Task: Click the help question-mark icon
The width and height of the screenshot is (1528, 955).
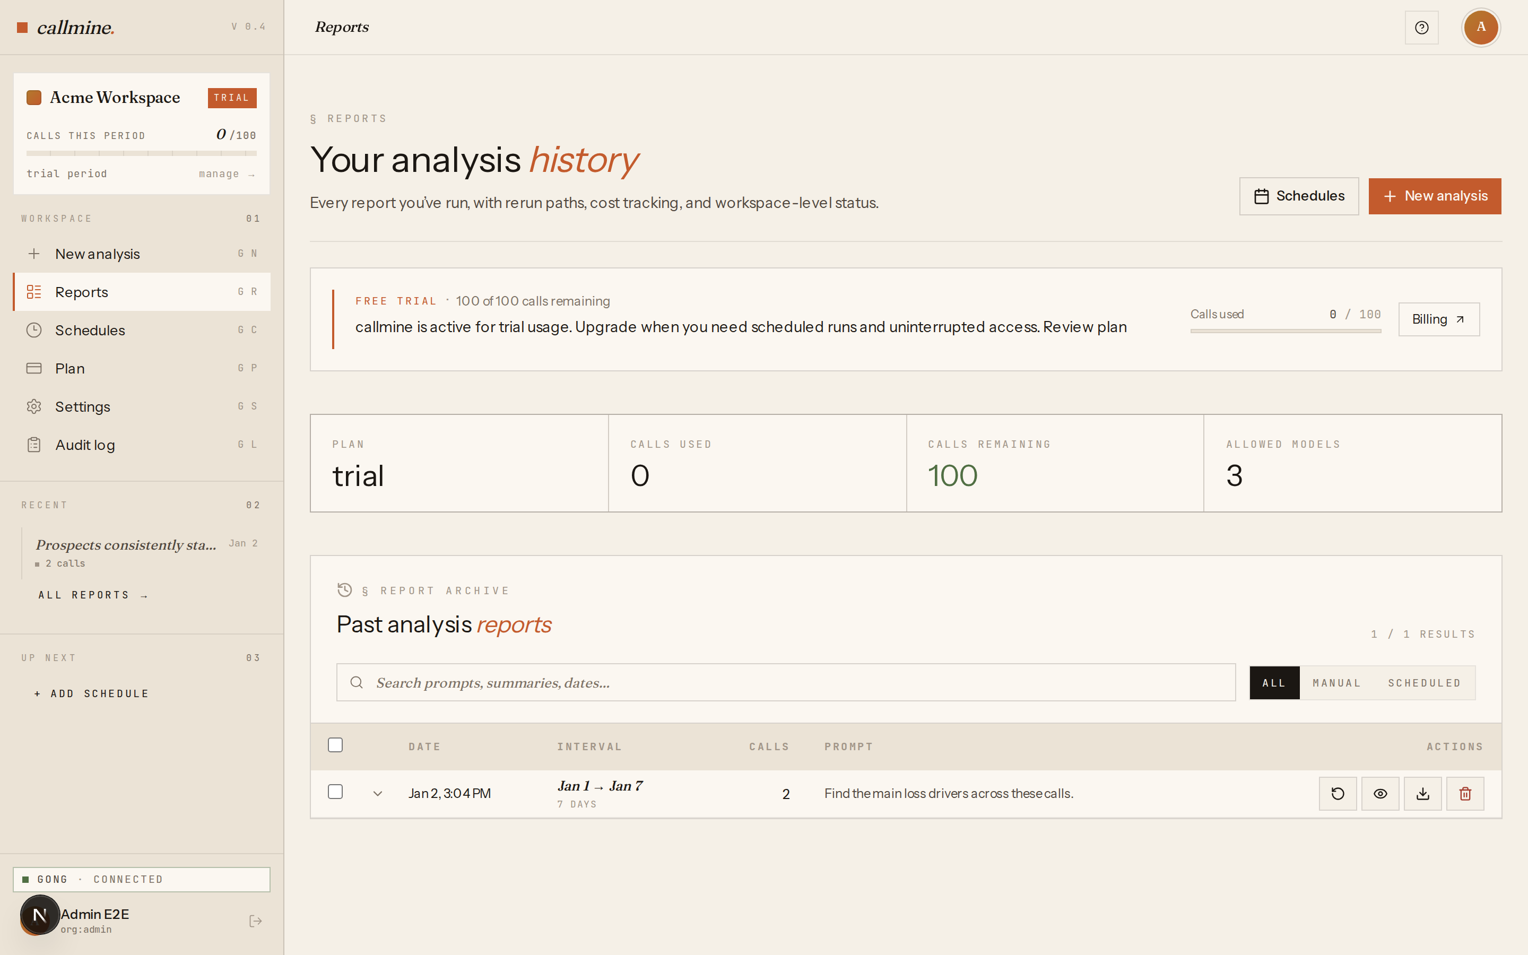Action: point(1421,27)
